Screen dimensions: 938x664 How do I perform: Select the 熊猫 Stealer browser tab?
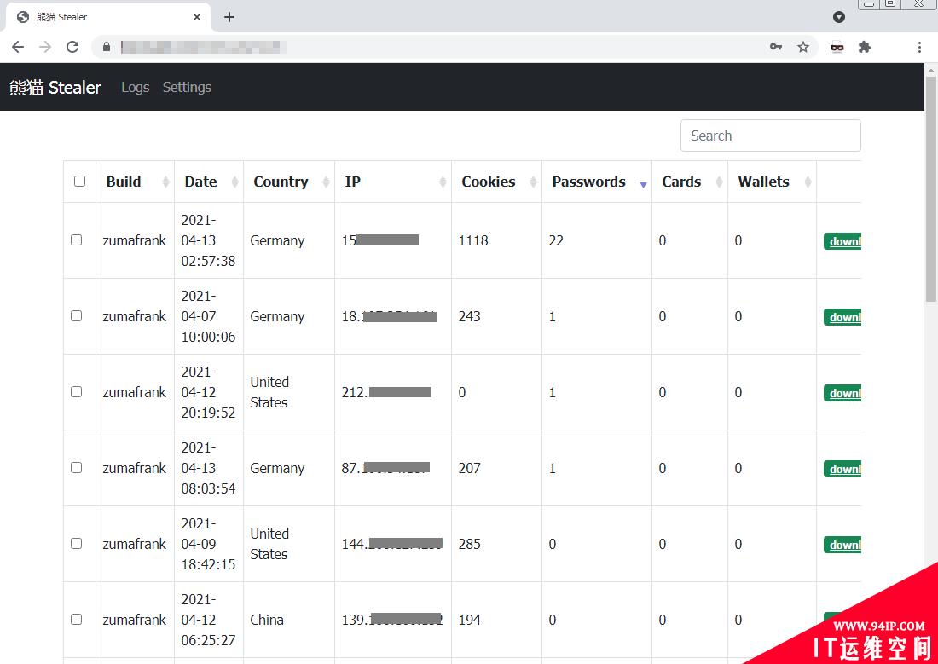click(107, 17)
